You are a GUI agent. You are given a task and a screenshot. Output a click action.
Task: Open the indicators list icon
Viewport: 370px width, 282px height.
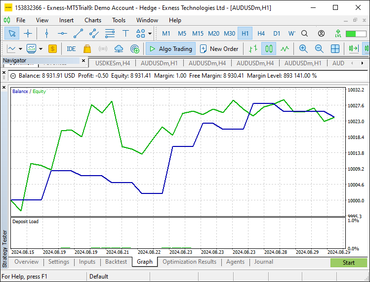[x=32, y=49]
